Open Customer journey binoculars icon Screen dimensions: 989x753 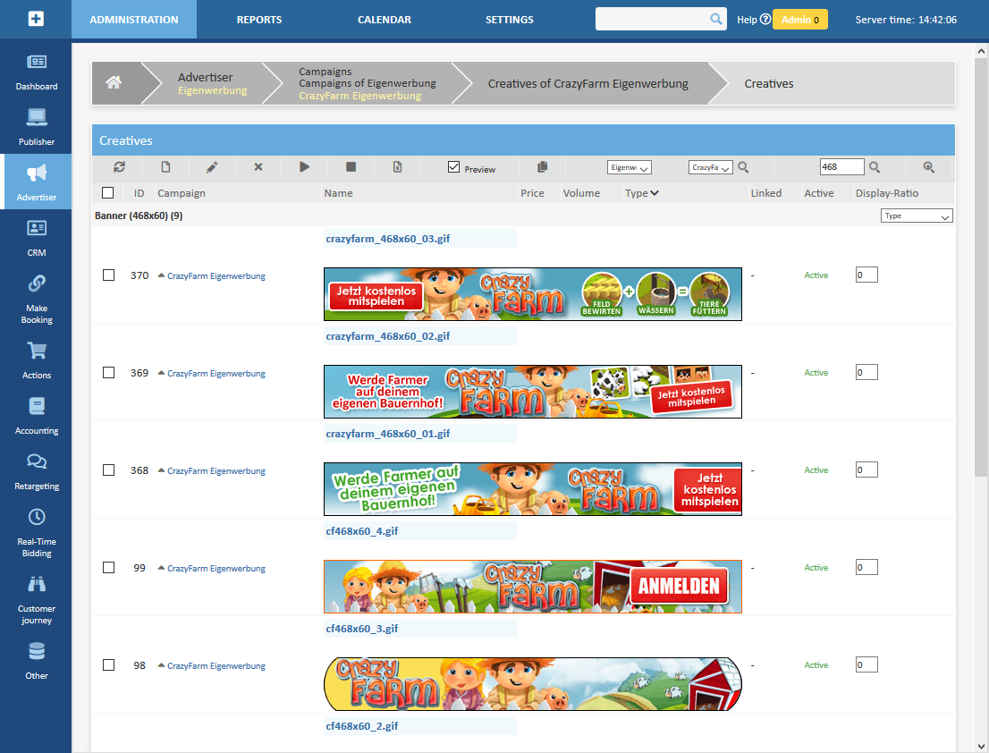tap(37, 584)
